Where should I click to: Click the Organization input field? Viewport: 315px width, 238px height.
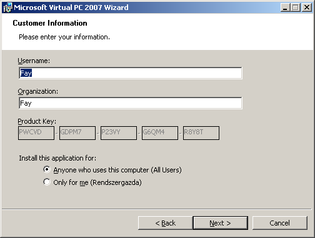pos(131,103)
